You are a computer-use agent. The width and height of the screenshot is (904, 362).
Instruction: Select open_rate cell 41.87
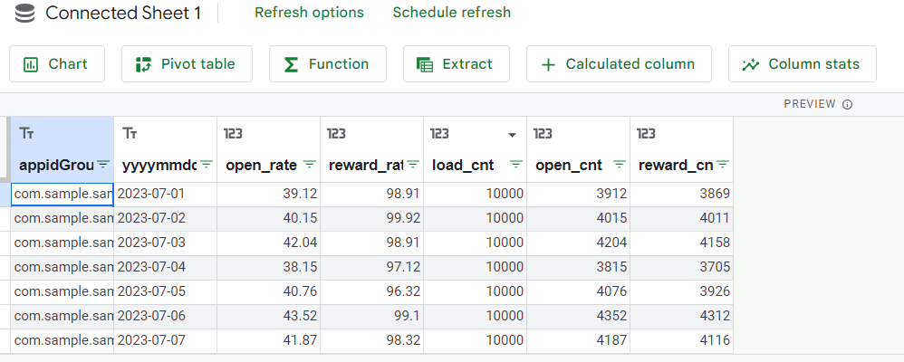click(x=269, y=341)
